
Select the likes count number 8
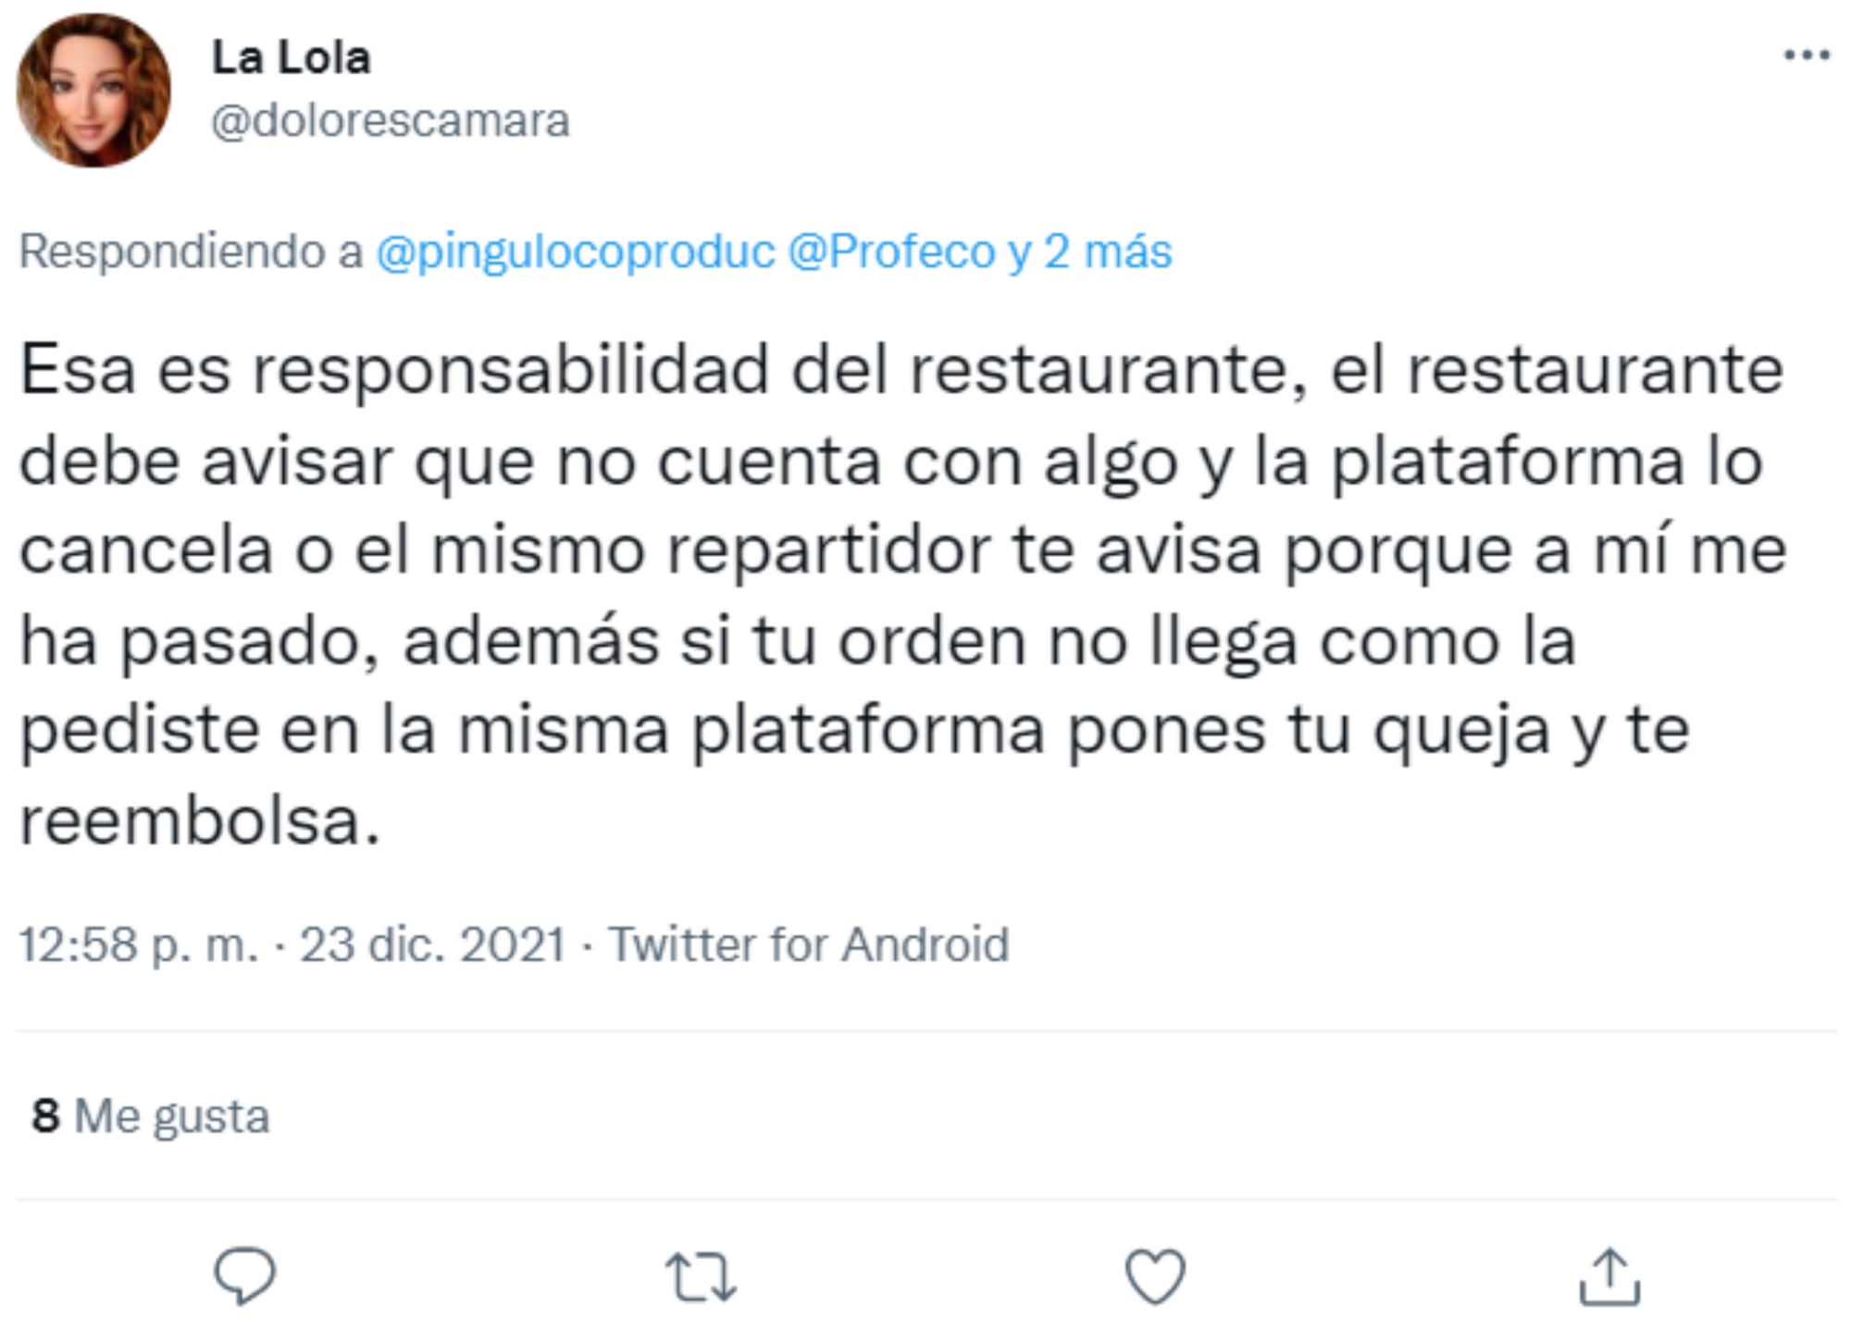[x=46, y=1116]
